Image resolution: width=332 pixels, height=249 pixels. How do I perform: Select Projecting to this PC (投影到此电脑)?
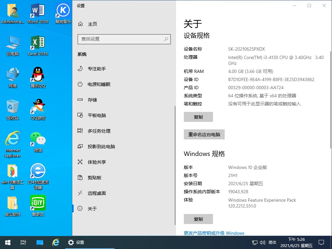point(101,147)
